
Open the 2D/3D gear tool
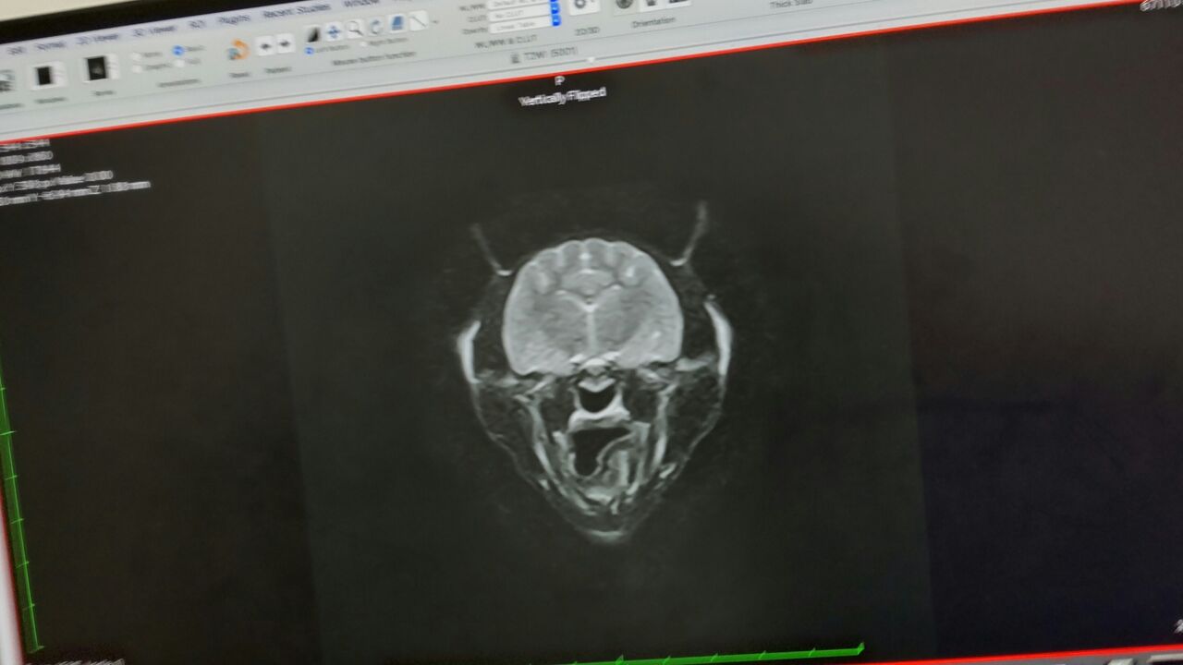pos(582,5)
